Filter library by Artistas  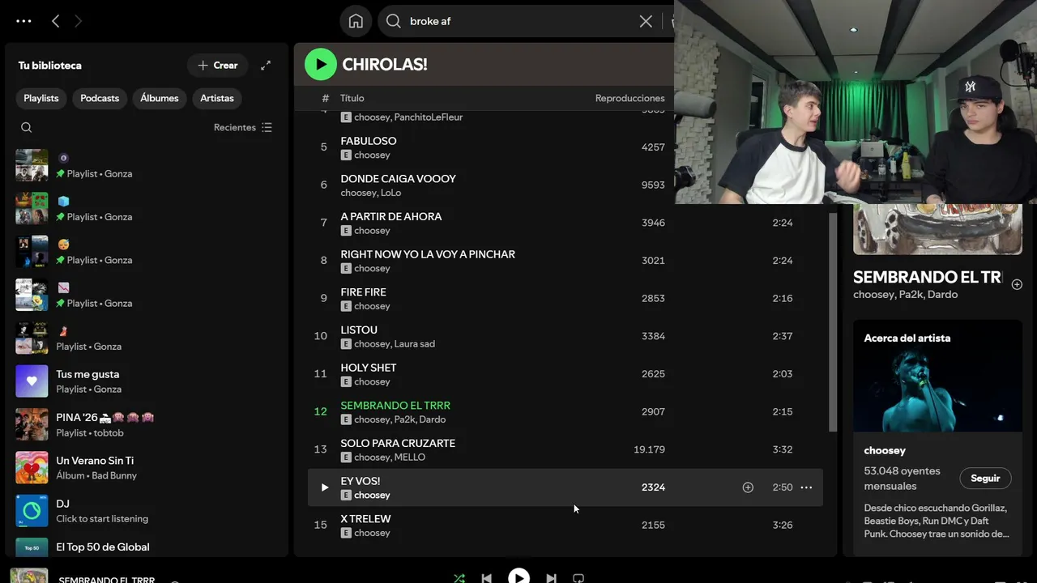point(217,98)
